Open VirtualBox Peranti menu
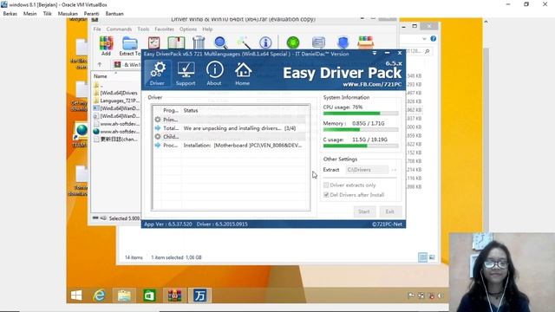This screenshot has height=312, width=555. tap(91, 14)
